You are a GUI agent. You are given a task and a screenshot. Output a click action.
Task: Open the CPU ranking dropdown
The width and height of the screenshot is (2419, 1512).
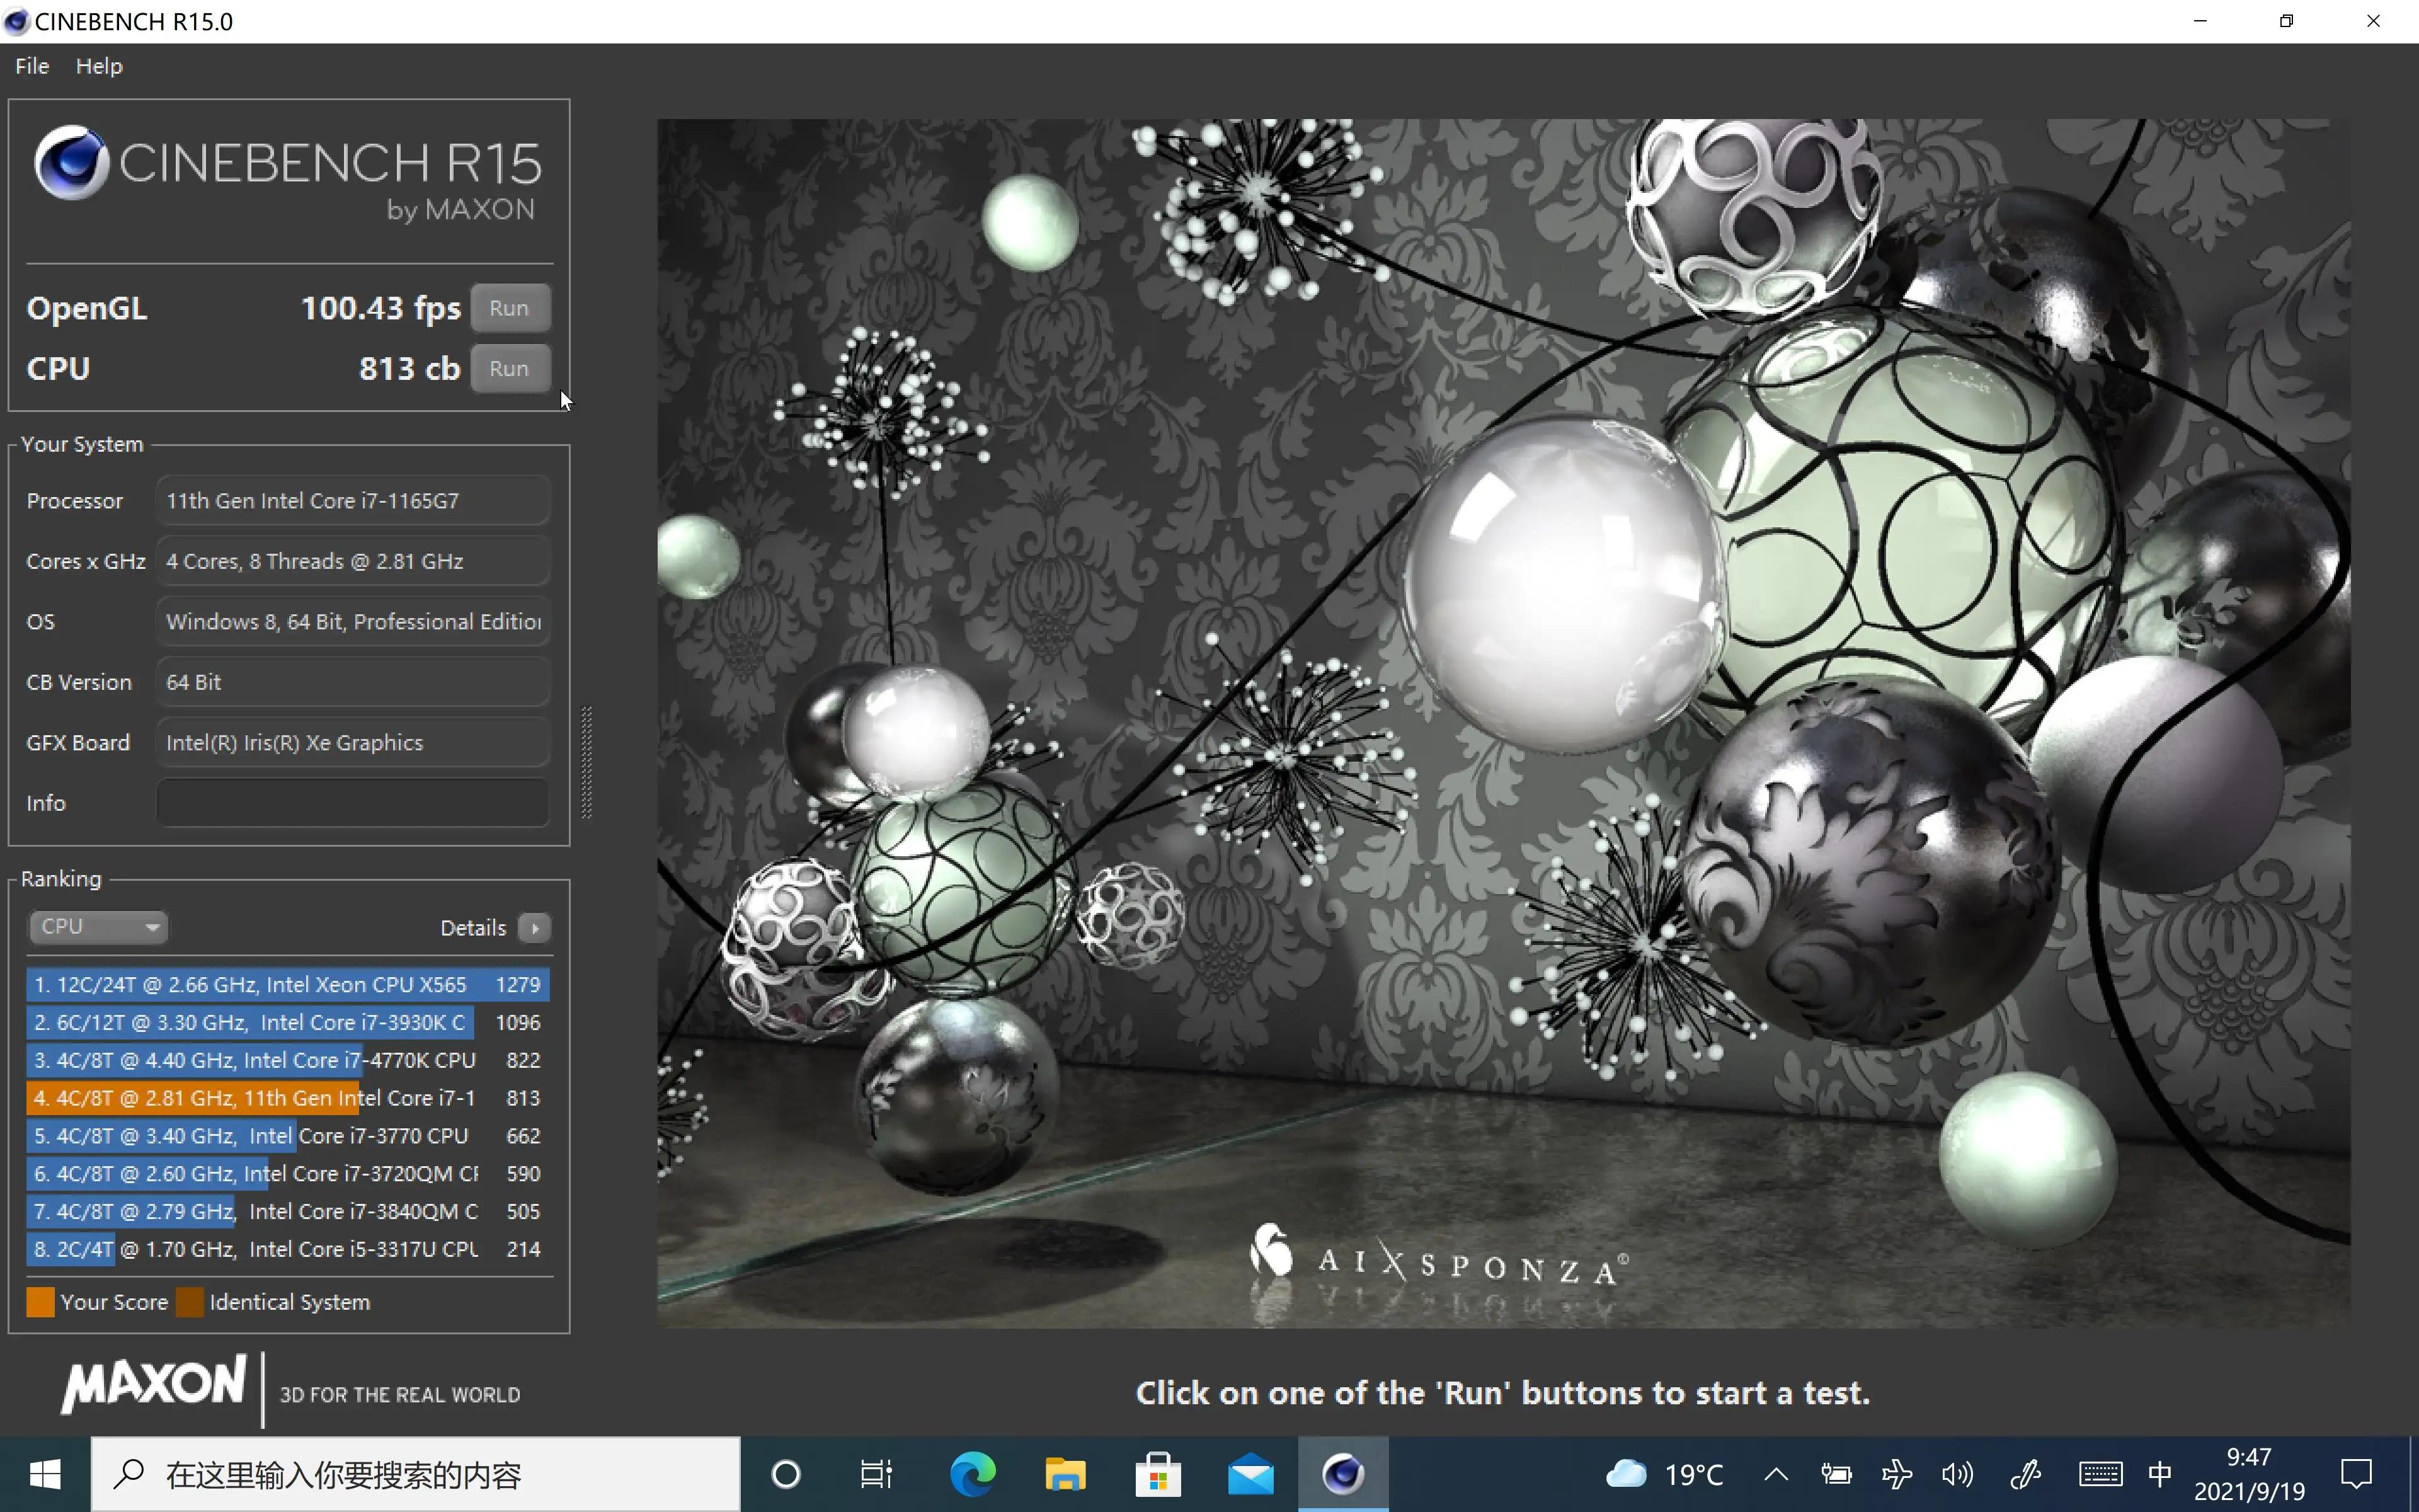click(x=97, y=927)
